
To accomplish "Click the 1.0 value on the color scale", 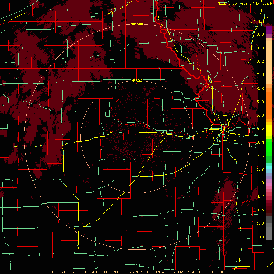I will click(260, 183).
